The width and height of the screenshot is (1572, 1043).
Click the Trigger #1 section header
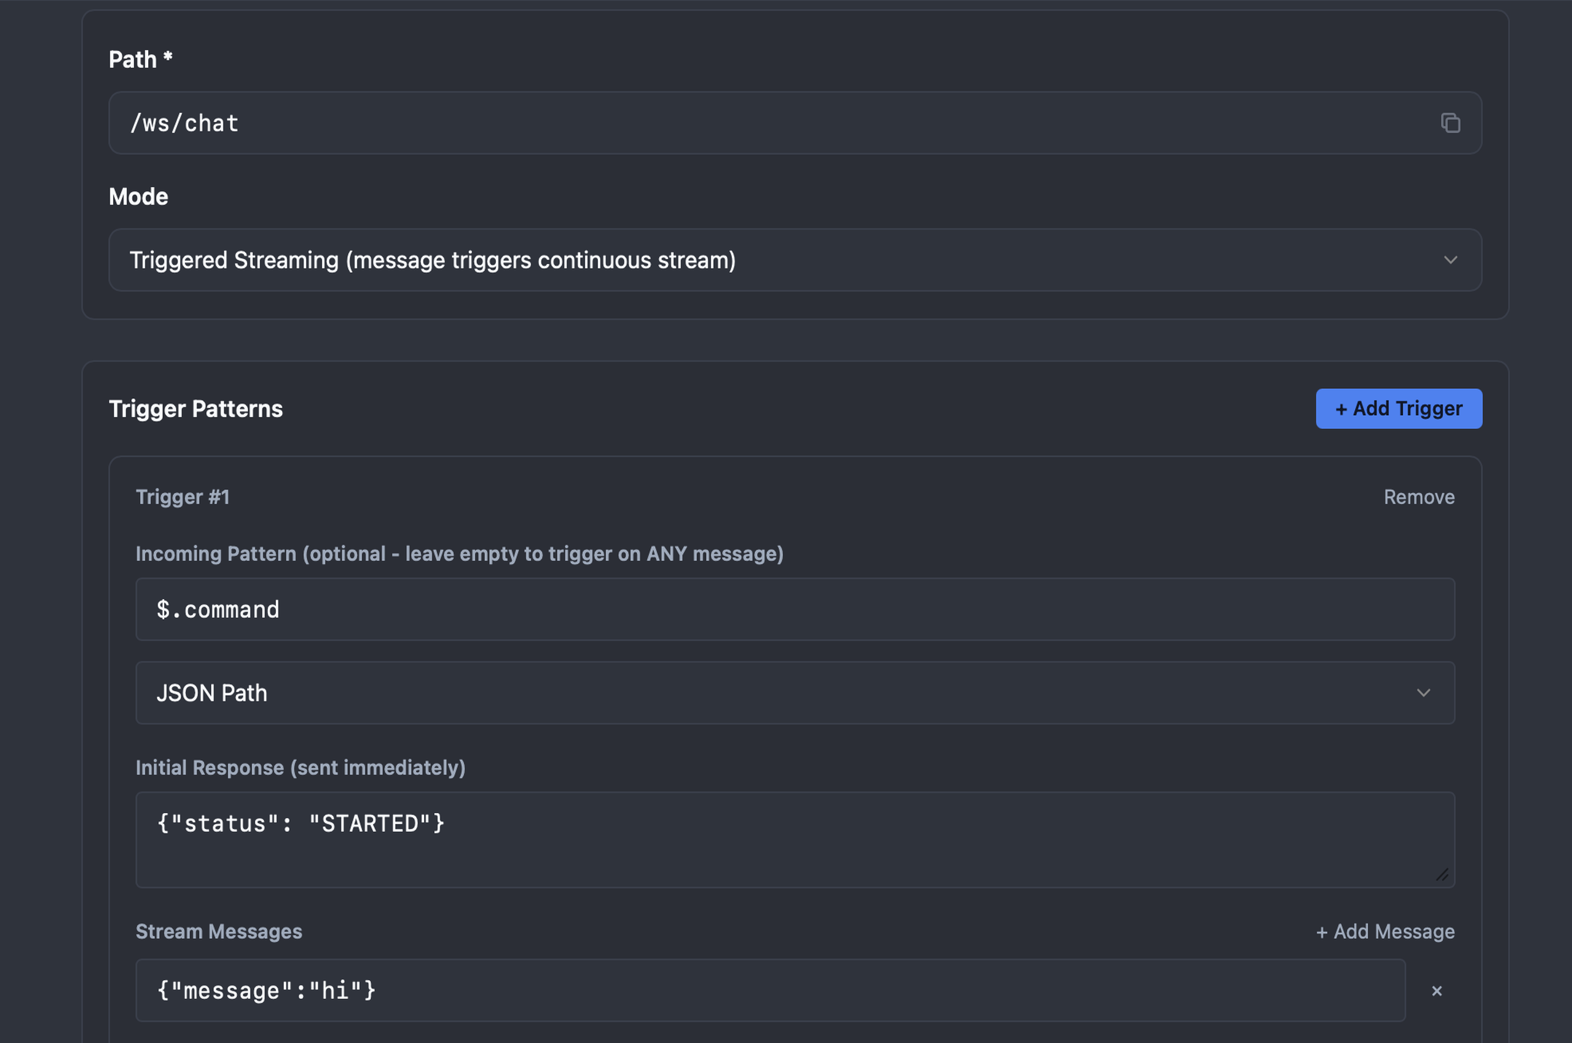183,496
